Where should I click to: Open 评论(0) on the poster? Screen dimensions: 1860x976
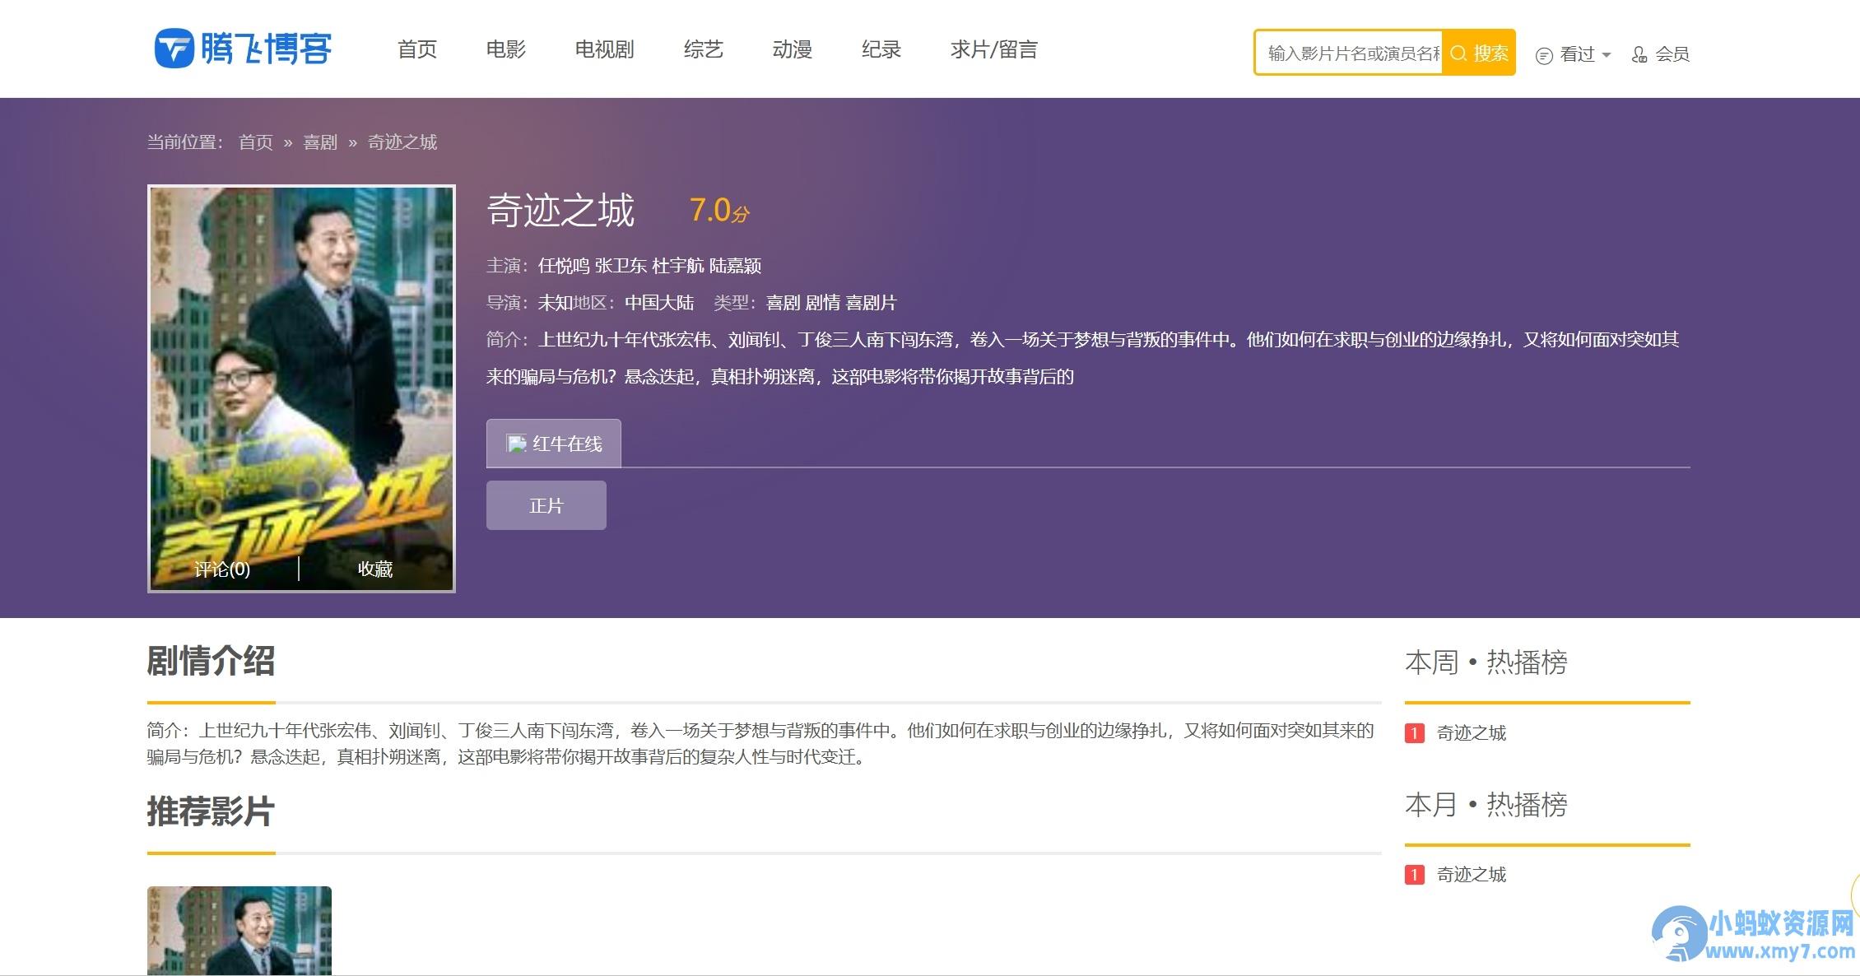[222, 569]
